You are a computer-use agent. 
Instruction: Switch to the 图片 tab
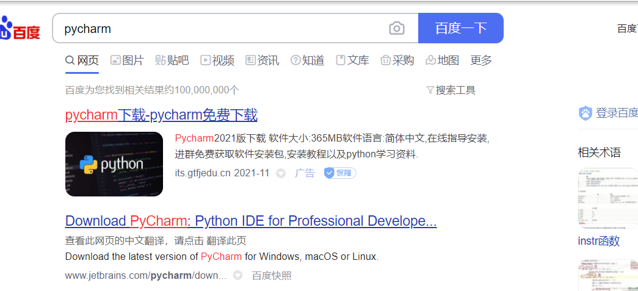tap(127, 60)
